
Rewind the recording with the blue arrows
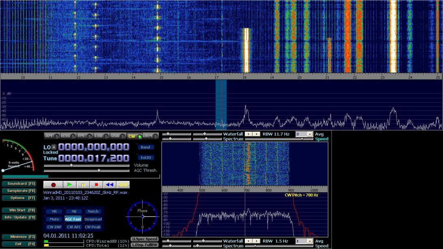click(109, 185)
